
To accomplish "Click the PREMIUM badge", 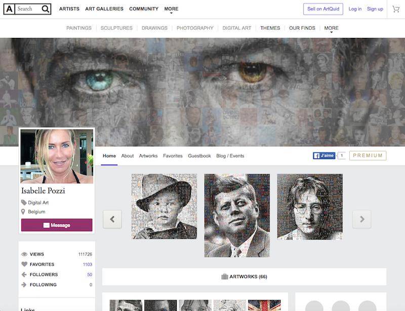I will coord(368,155).
